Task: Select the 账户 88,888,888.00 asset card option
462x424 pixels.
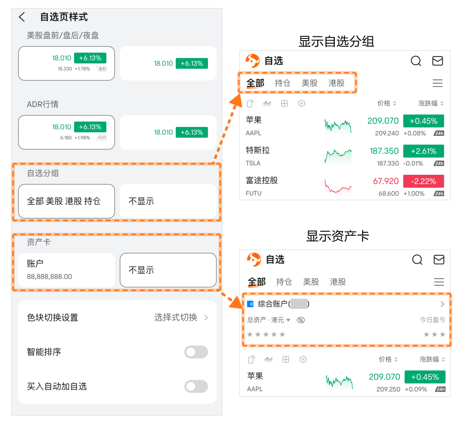Action: (66, 270)
